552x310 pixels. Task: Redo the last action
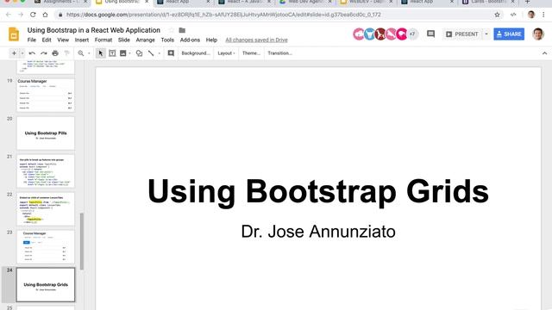(x=44, y=53)
